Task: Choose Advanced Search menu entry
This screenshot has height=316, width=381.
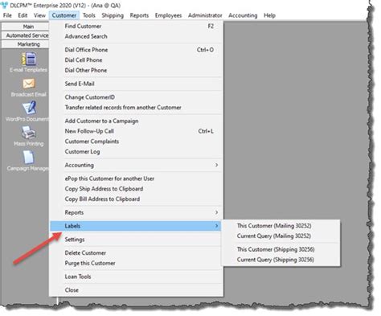Action: click(137, 36)
